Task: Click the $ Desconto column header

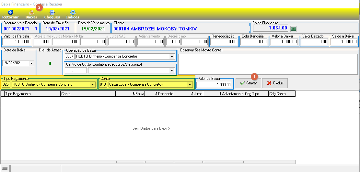Action: pos(159,94)
